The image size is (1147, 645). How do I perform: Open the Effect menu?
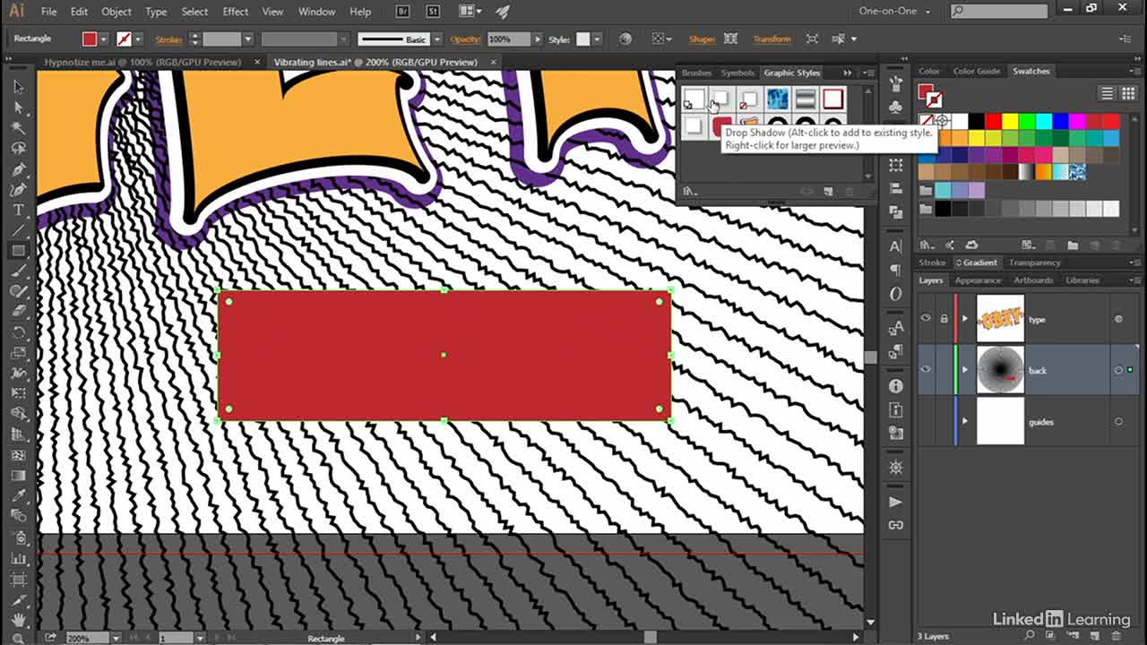(235, 12)
